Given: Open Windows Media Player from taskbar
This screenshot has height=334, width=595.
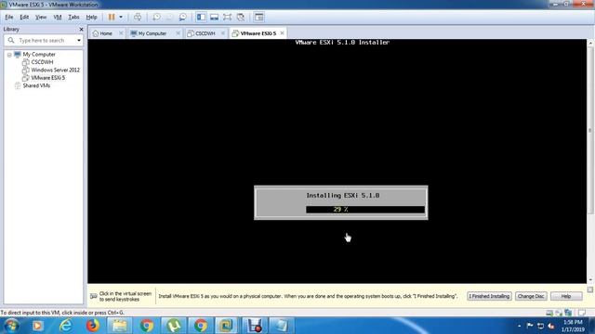Looking at the screenshot, I should click(x=37, y=326).
